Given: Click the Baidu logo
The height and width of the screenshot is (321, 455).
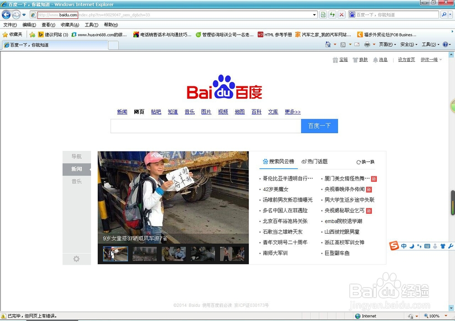Looking at the screenshot, I should tap(224, 87).
